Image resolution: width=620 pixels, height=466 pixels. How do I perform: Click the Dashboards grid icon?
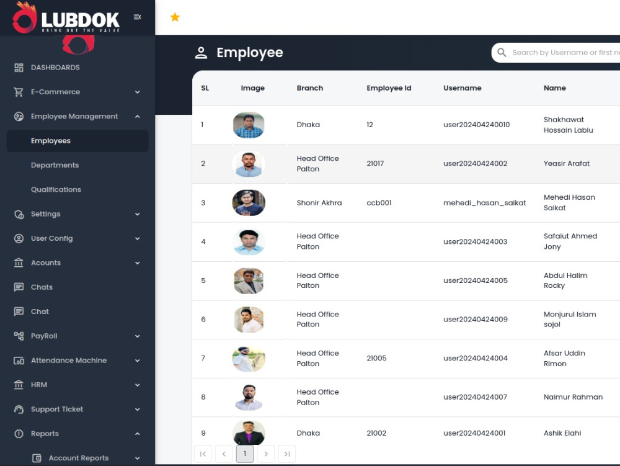coord(19,68)
